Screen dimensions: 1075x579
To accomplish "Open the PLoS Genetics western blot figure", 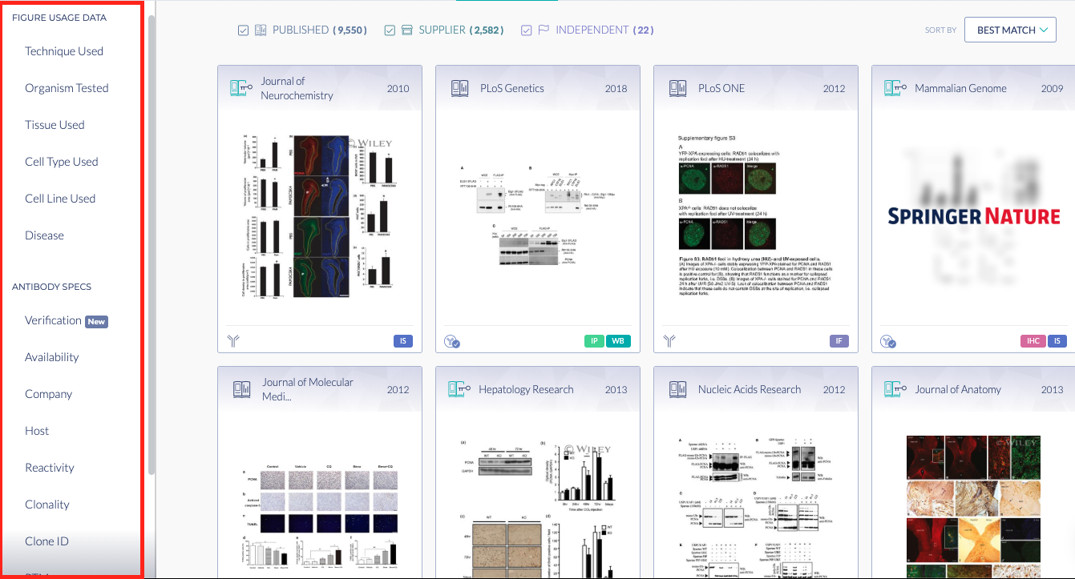I will coord(537,218).
